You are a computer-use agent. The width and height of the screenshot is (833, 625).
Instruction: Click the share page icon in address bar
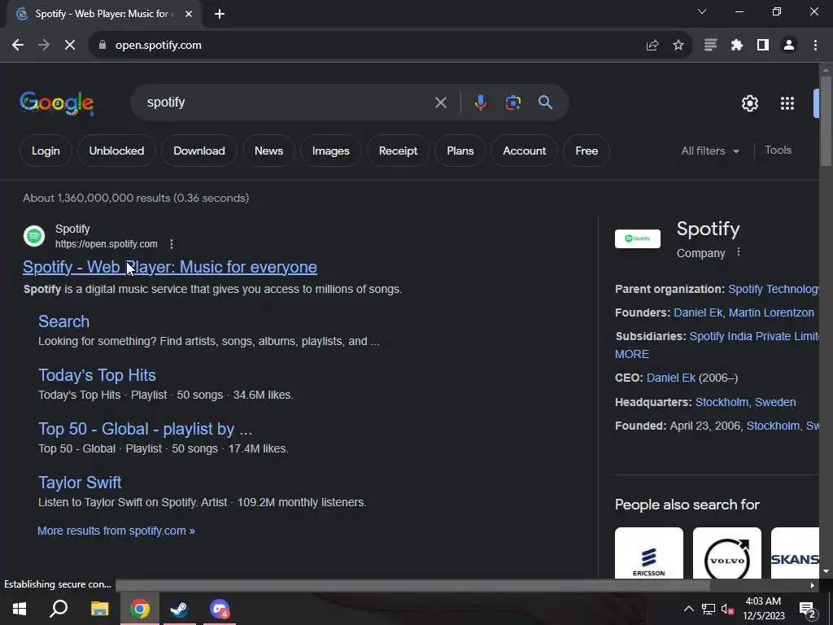tap(652, 46)
